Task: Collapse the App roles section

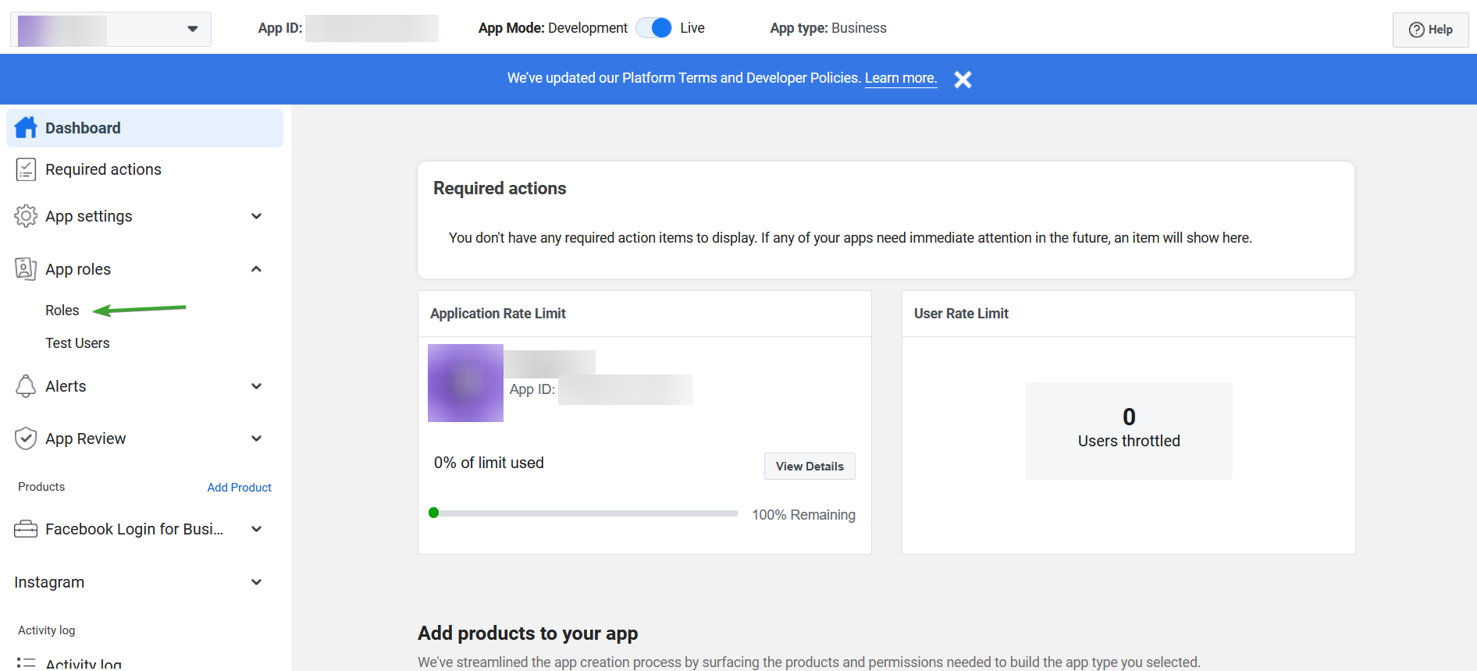Action: (256, 269)
